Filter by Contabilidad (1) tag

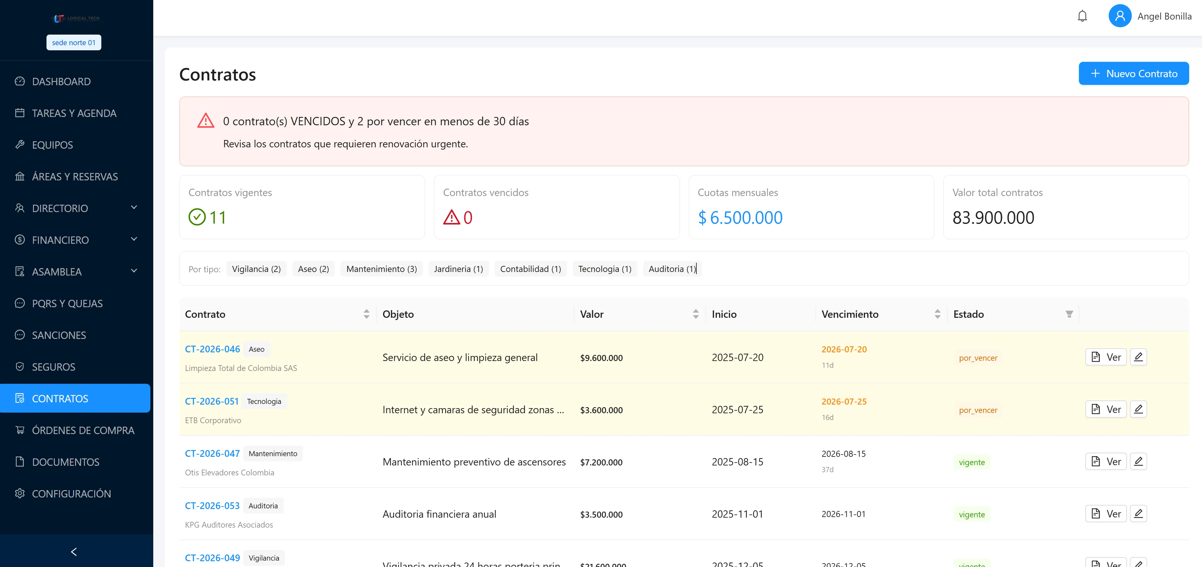(531, 269)
